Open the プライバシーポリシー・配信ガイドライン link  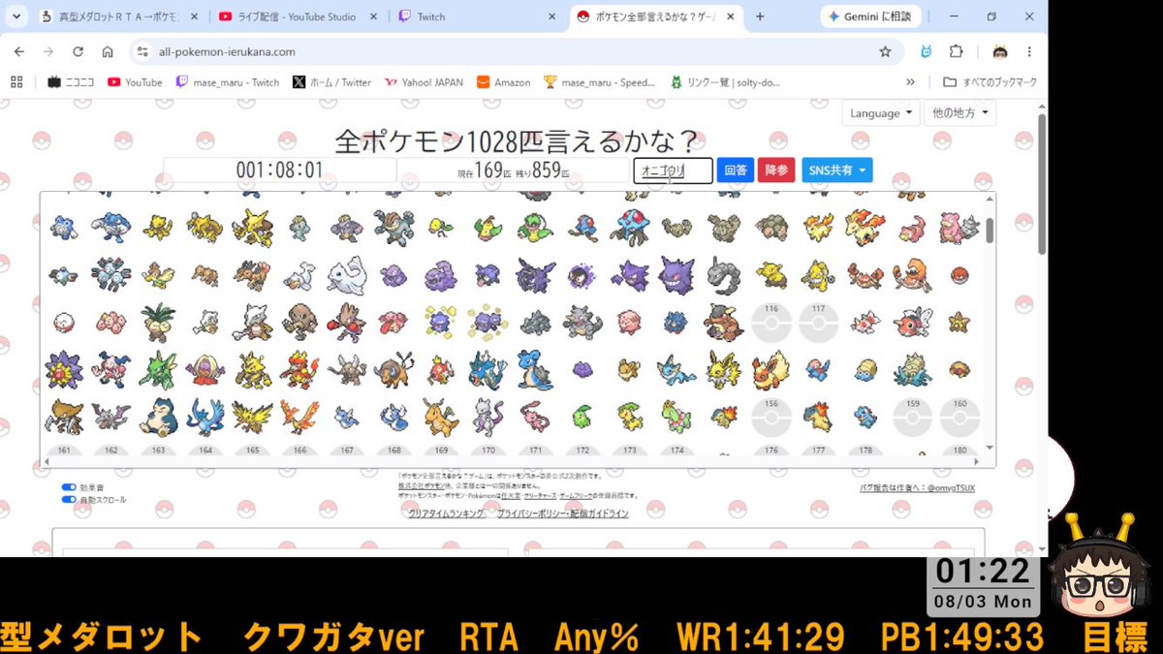[562, 514]
